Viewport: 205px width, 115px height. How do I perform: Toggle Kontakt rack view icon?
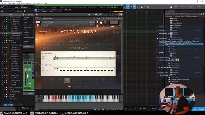[x=96, y=14]
